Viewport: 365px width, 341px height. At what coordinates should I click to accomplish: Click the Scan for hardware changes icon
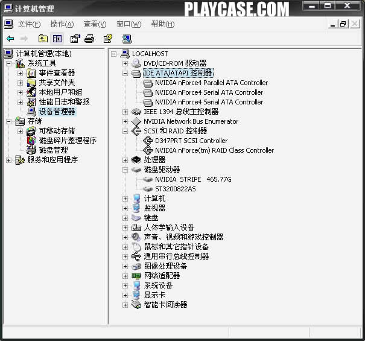coord(127,39)
